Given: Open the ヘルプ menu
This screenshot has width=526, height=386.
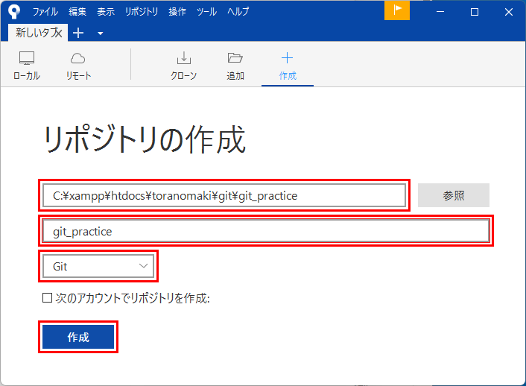Looking at the screenshot, I should pos(237,11).
